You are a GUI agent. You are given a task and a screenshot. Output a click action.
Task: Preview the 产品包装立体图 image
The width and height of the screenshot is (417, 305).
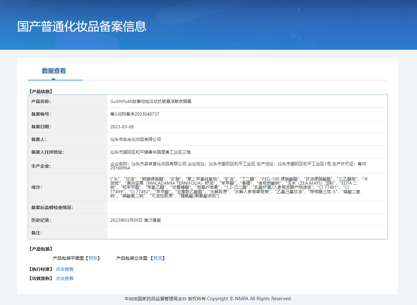[158, 258]
